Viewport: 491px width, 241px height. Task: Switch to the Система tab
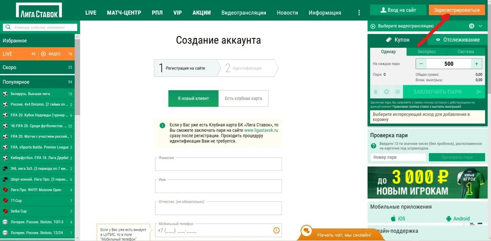point(466,52)
